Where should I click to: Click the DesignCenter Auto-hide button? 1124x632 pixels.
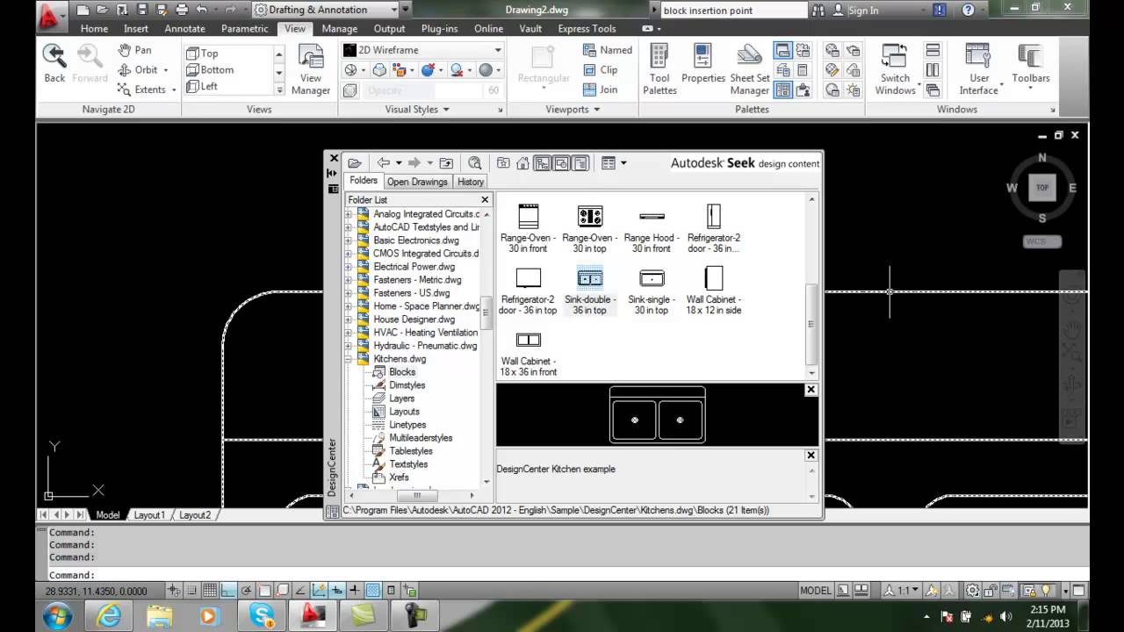(x=333, y=174)
